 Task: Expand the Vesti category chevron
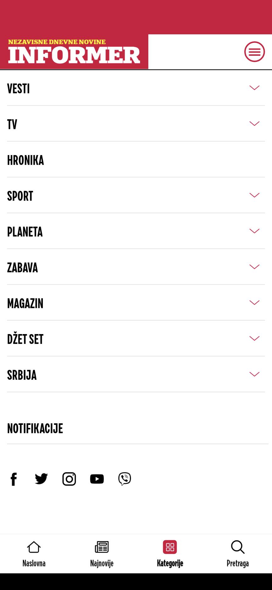click(254, 88)
